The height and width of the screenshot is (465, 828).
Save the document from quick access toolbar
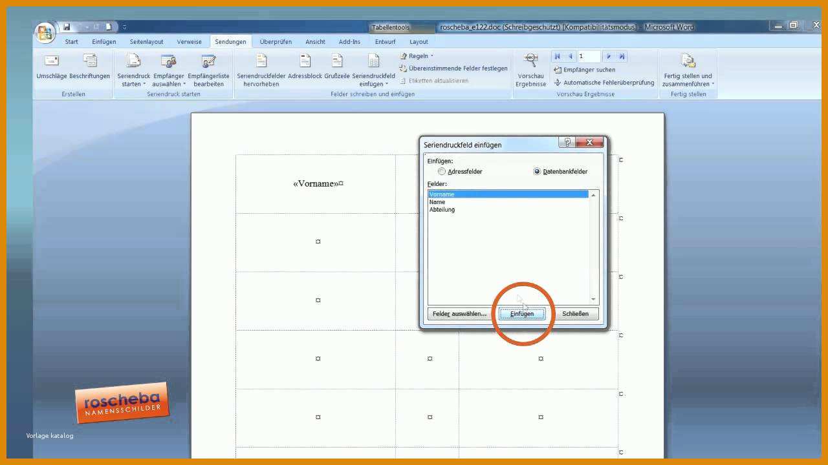tap(67, 27)
